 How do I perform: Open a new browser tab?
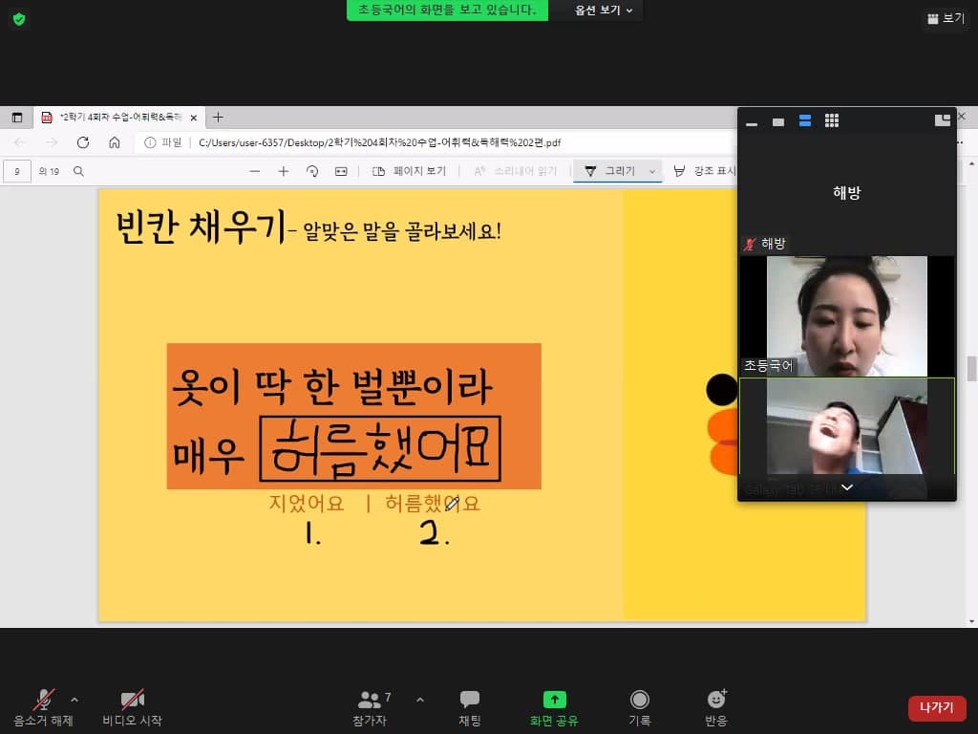(218, 118)
